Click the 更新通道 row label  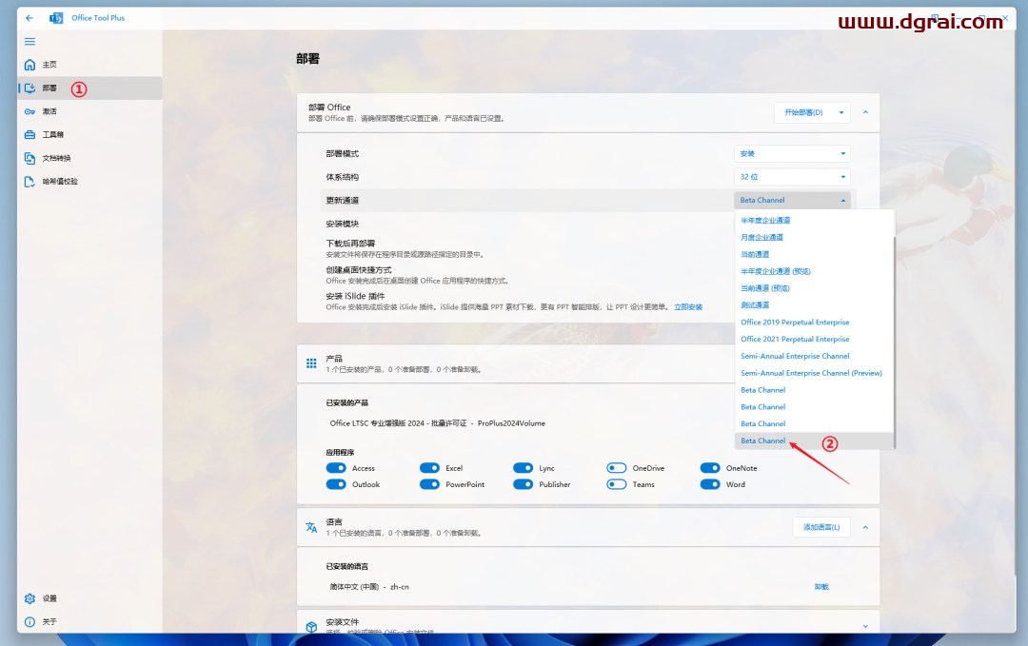click(x=343, y=201)
